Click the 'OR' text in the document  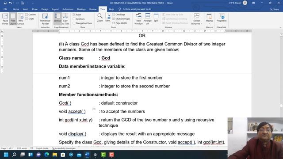(142, 35)
